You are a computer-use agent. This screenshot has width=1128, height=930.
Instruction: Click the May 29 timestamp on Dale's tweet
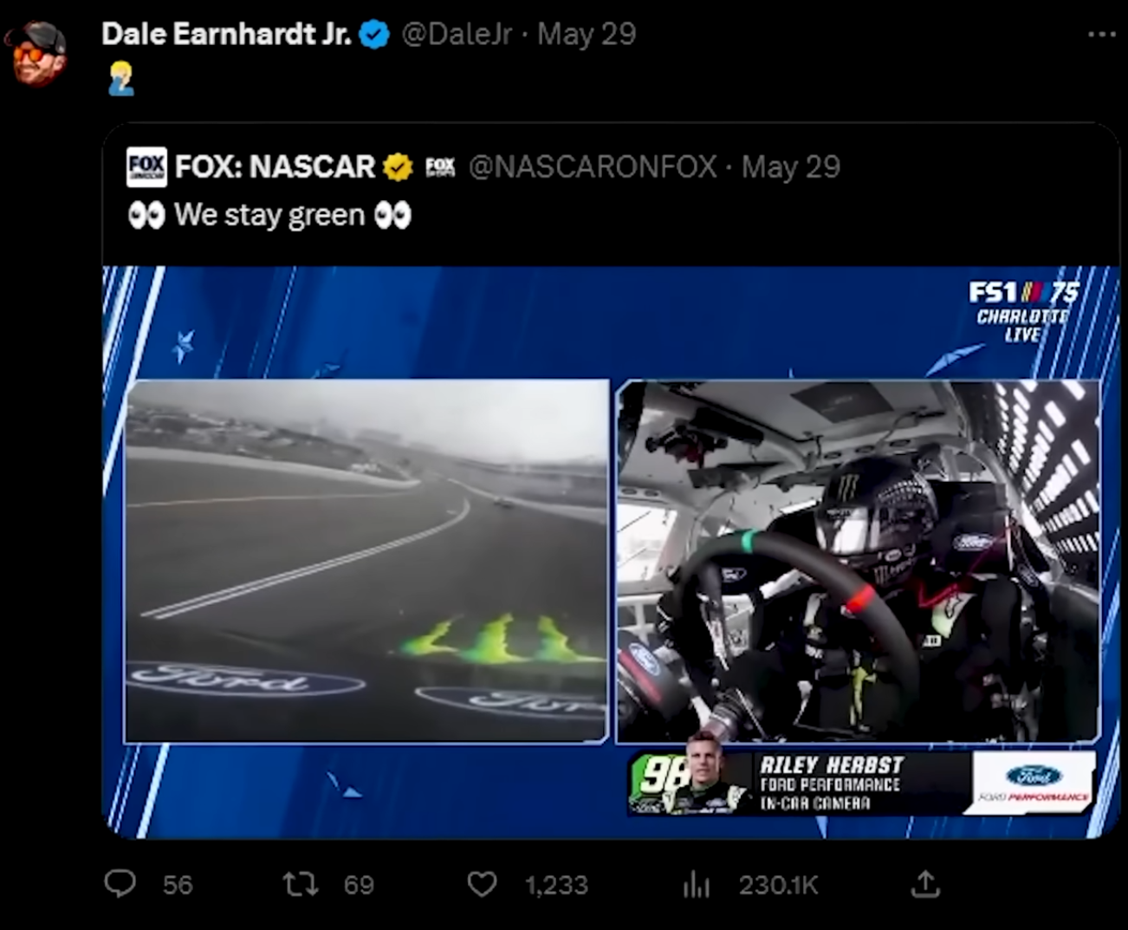point(587,35)
